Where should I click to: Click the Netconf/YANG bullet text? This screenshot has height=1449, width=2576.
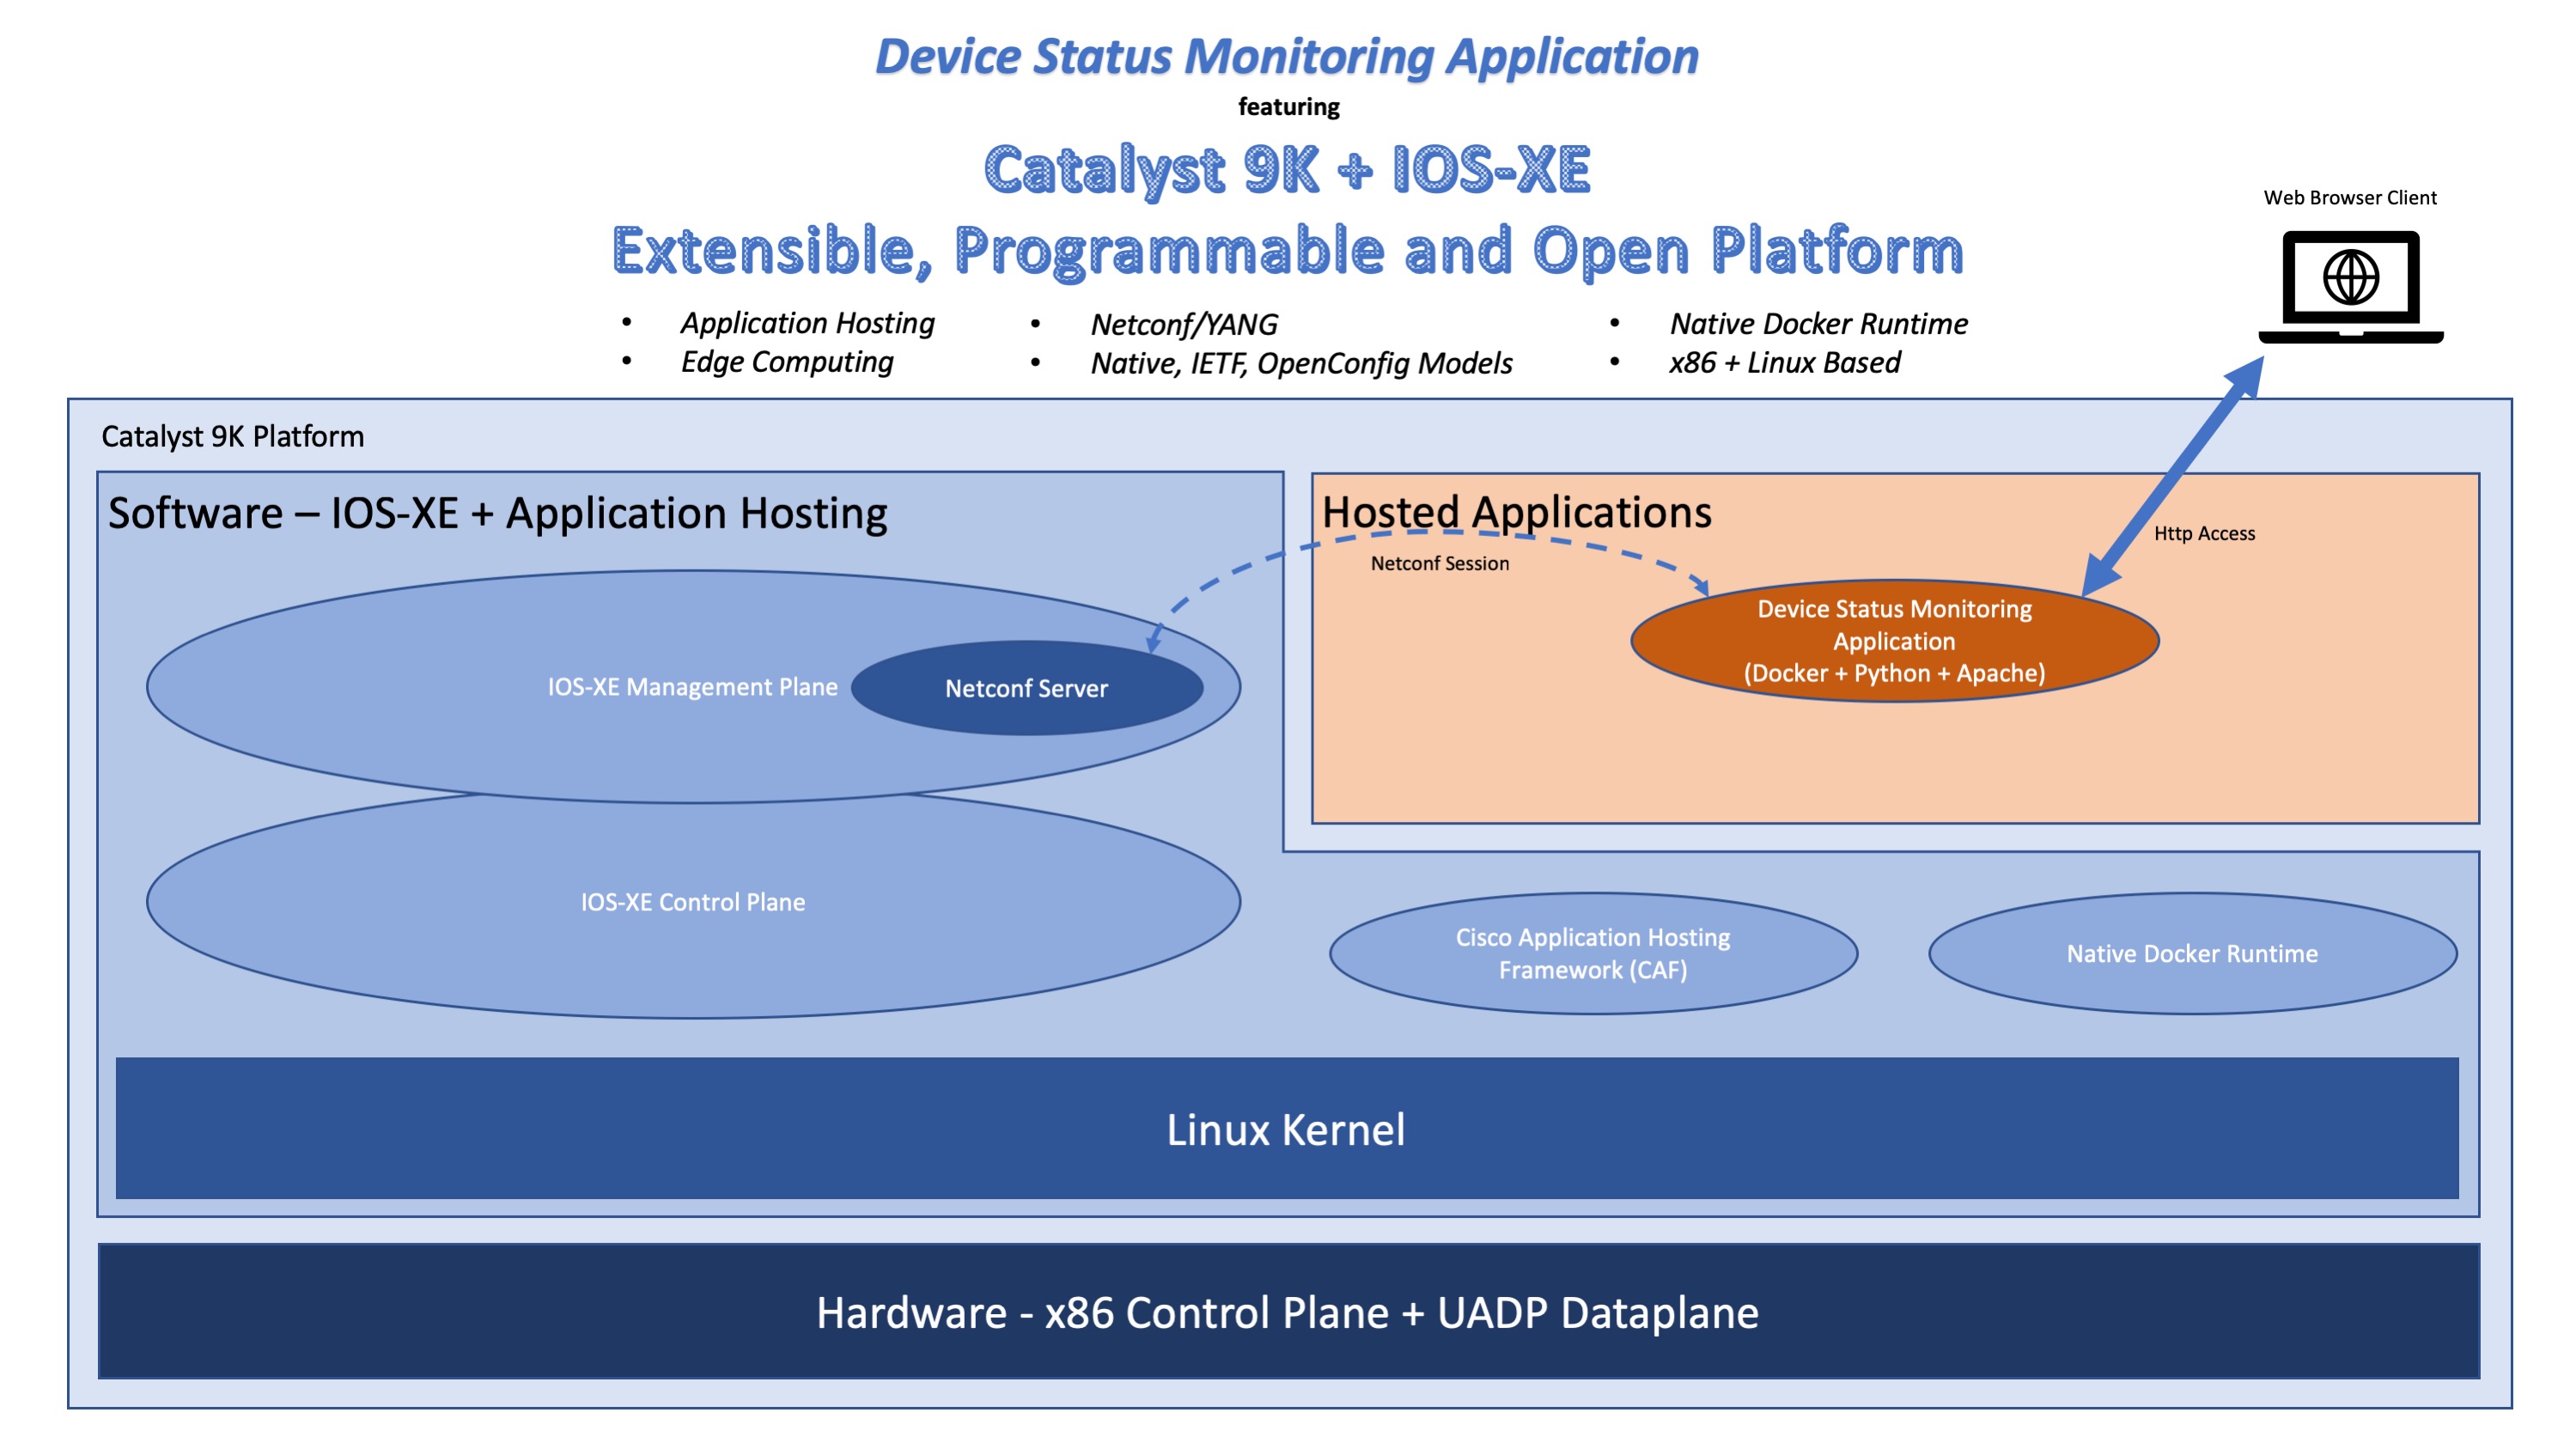pyautogui.click(x=1184, y=324)
